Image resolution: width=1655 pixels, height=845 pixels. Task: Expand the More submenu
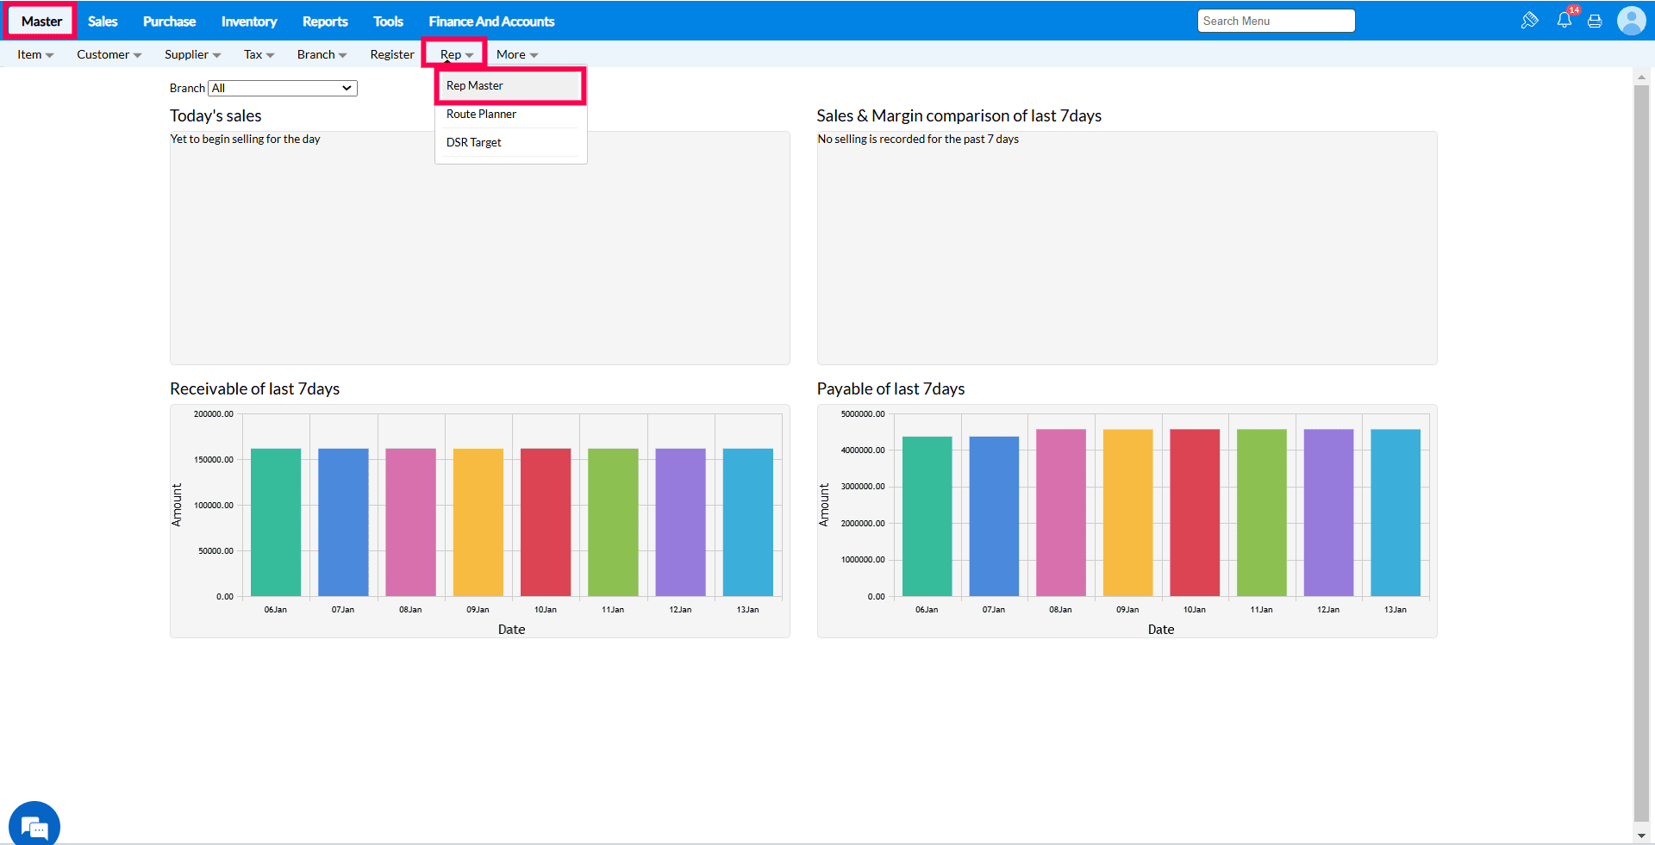517,54
